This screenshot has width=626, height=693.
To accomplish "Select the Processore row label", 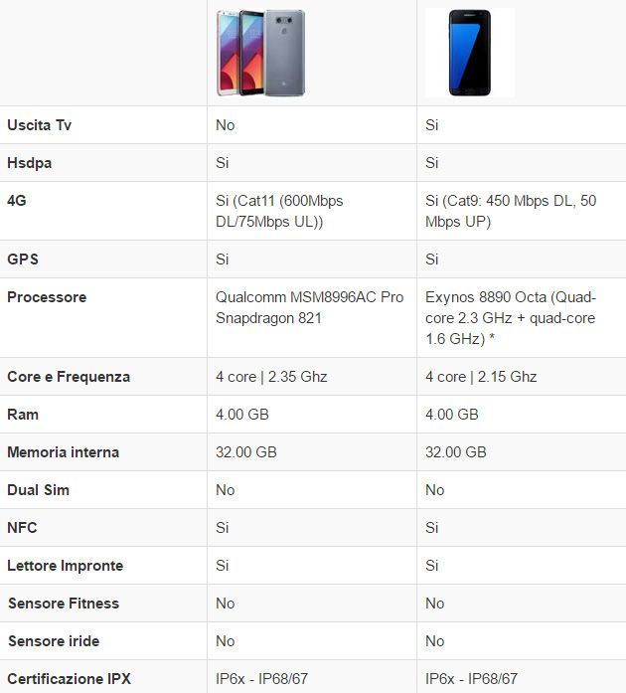I will (47, 297).
